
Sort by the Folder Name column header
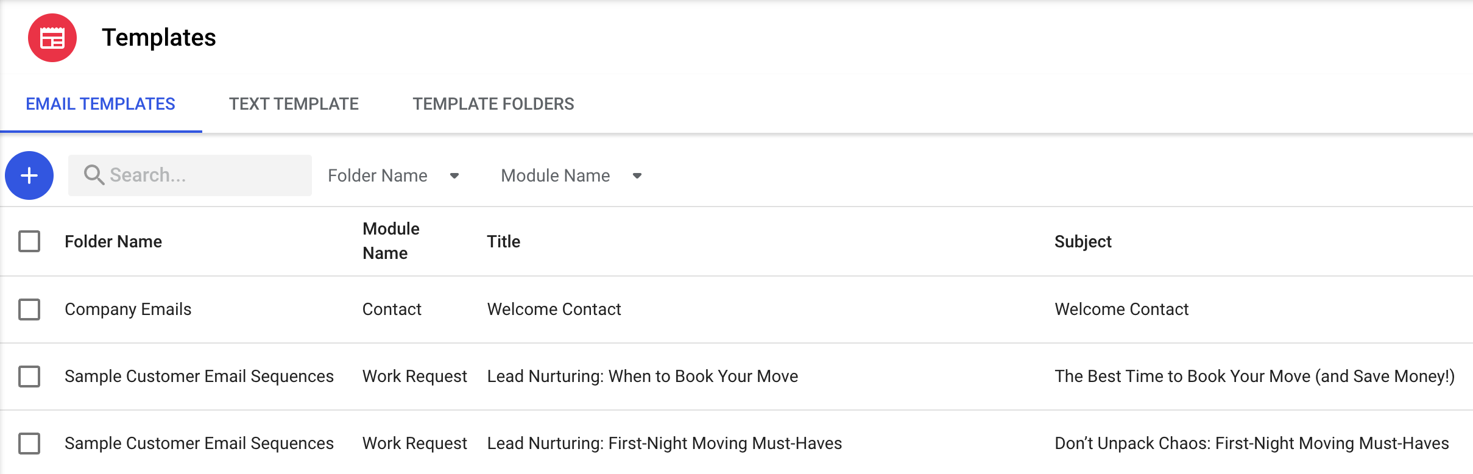(113, 242)
